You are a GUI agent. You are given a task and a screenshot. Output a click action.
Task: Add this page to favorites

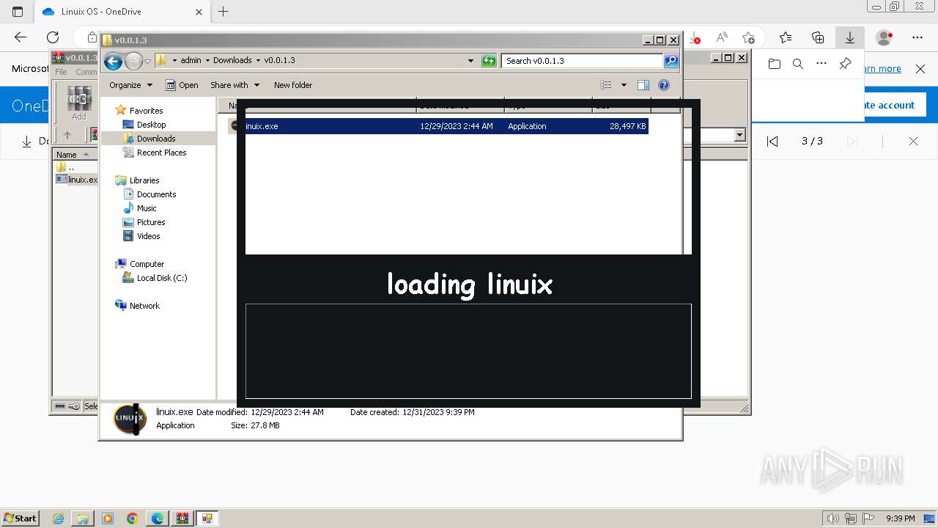pyautogui.click(x=748, y=37)
